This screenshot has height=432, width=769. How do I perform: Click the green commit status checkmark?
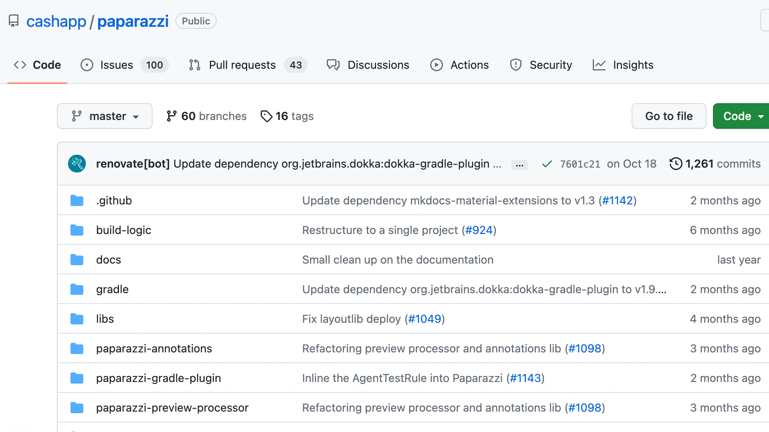click(547, 164)
